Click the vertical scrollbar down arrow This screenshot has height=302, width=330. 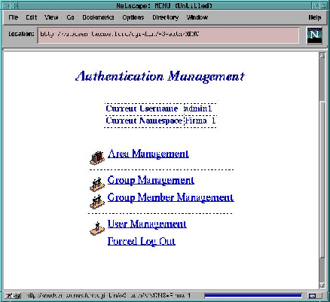[x=322, y=285]
